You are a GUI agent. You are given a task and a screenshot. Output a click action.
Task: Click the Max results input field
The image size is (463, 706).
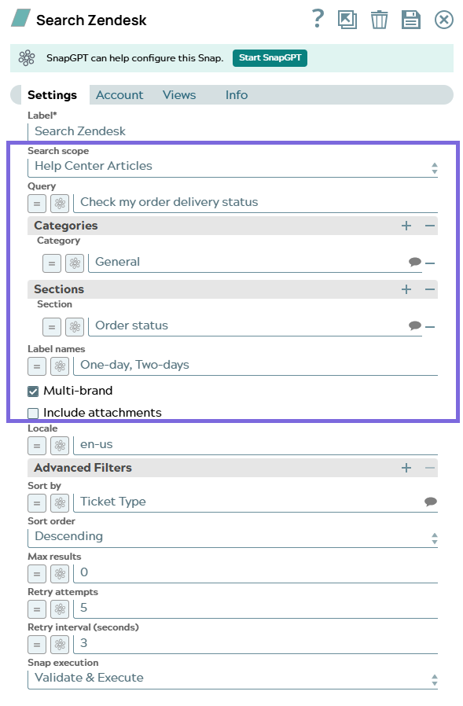(255, 572)
